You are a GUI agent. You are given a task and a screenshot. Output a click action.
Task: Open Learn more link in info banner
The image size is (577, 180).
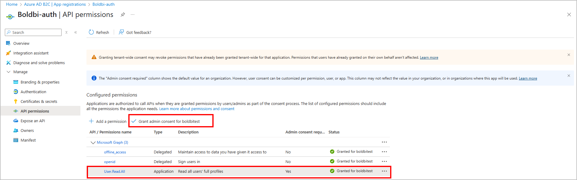click(x=528, y=78)
